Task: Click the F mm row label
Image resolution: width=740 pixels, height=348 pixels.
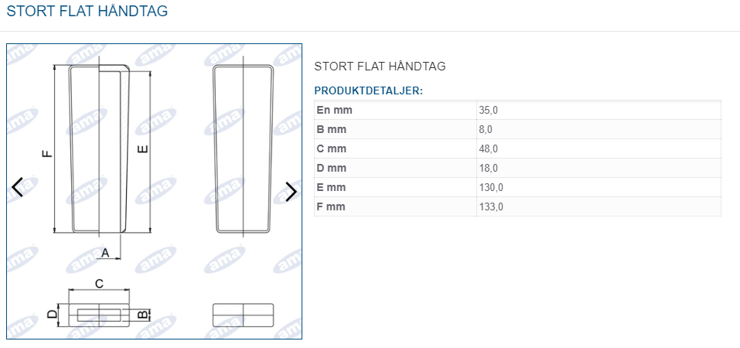Action: coord(331,206)
